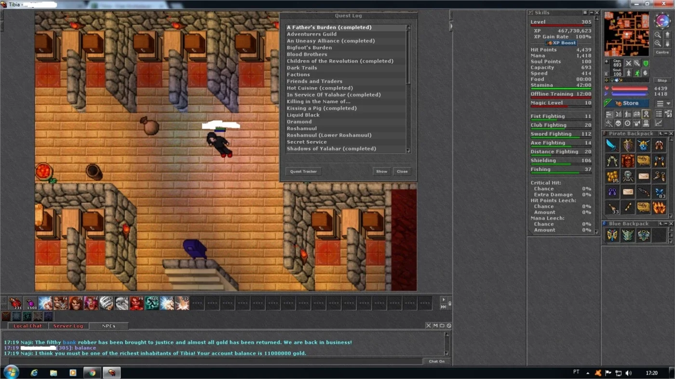Open the spellbook icon button
This screenshot has width=675, height=379.
(x=636, y=114)
